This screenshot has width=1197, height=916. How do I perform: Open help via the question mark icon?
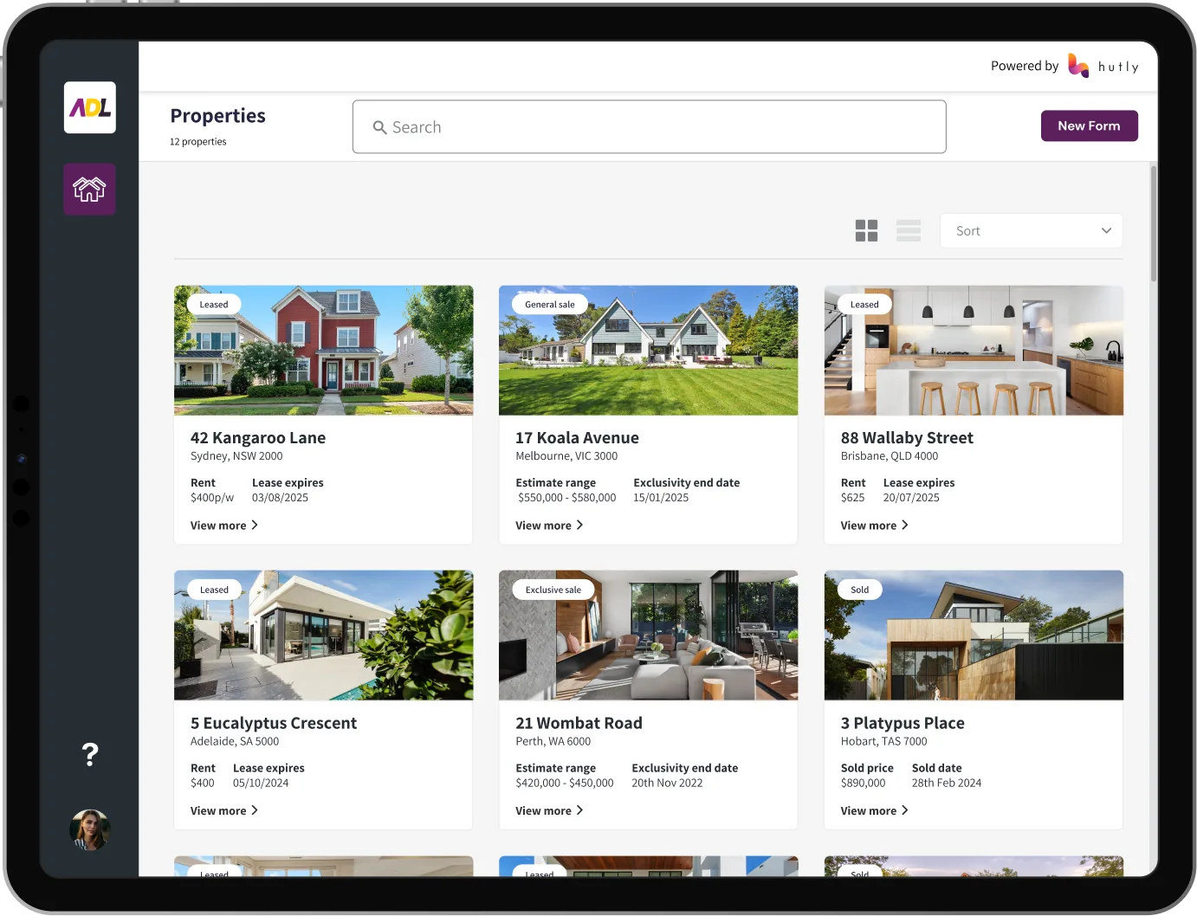[x=90, y=754]
